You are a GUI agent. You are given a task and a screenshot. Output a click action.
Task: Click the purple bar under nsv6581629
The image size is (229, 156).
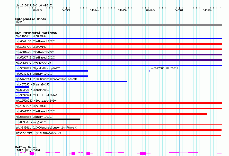click(x=118, y=55)
